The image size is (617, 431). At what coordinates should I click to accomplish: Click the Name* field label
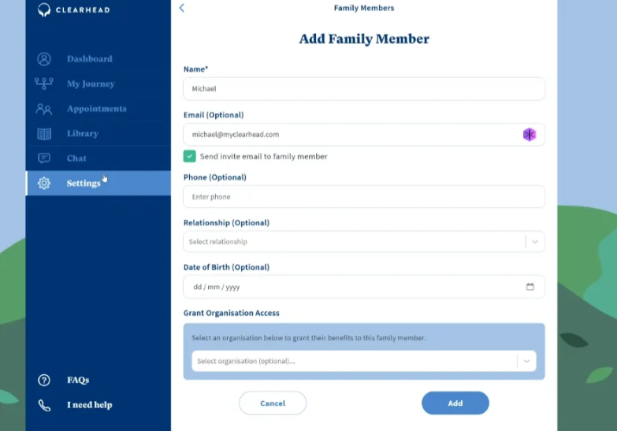pyautogui.click(x=195, y=69)
